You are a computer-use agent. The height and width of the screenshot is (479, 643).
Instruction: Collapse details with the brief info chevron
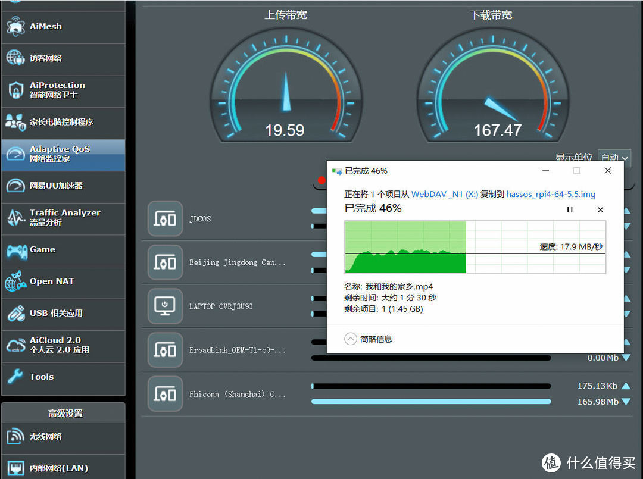point(351,339)
